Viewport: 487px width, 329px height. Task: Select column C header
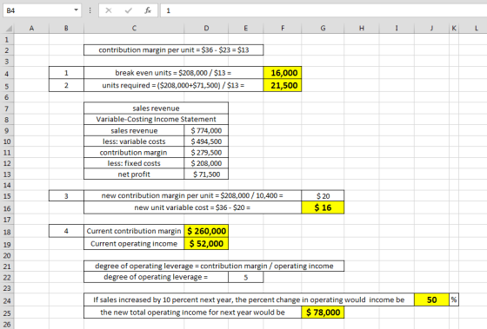point(134,29)
